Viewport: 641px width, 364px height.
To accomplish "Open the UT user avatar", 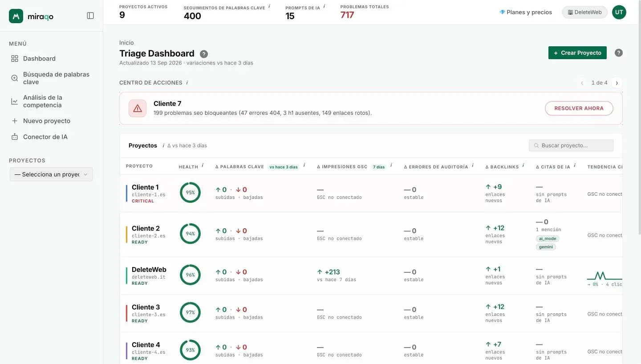I will tap(619, 12).
